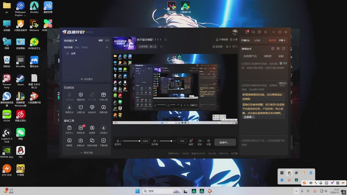
Task: Open the WeGame desktop shortcut
Action: click(x=34, y=26)
